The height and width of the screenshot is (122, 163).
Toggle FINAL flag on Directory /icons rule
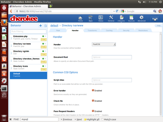tap(44, 69)
